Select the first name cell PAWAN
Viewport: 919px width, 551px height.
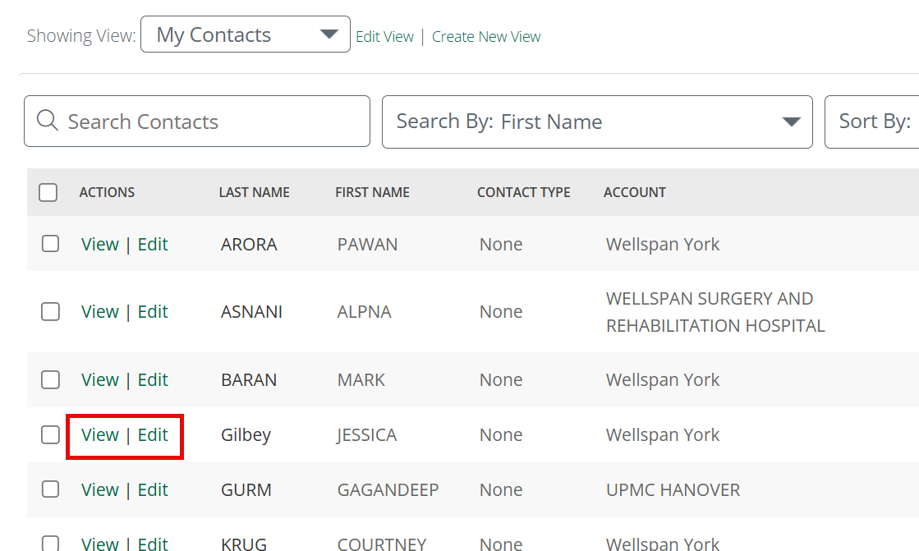pyautogui.click(x=367, y=244)
